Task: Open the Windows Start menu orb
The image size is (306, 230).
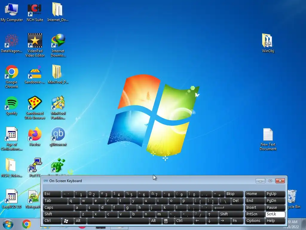Action: 7,224
